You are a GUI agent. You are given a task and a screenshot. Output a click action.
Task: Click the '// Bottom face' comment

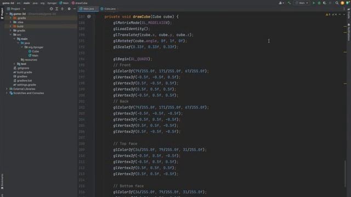(128, 186)
